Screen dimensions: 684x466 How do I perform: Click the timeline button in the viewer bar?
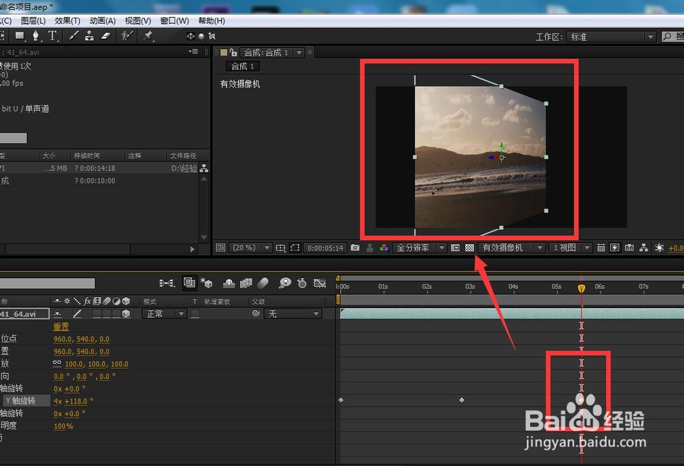pyautogui.click(x=629, y=248)
